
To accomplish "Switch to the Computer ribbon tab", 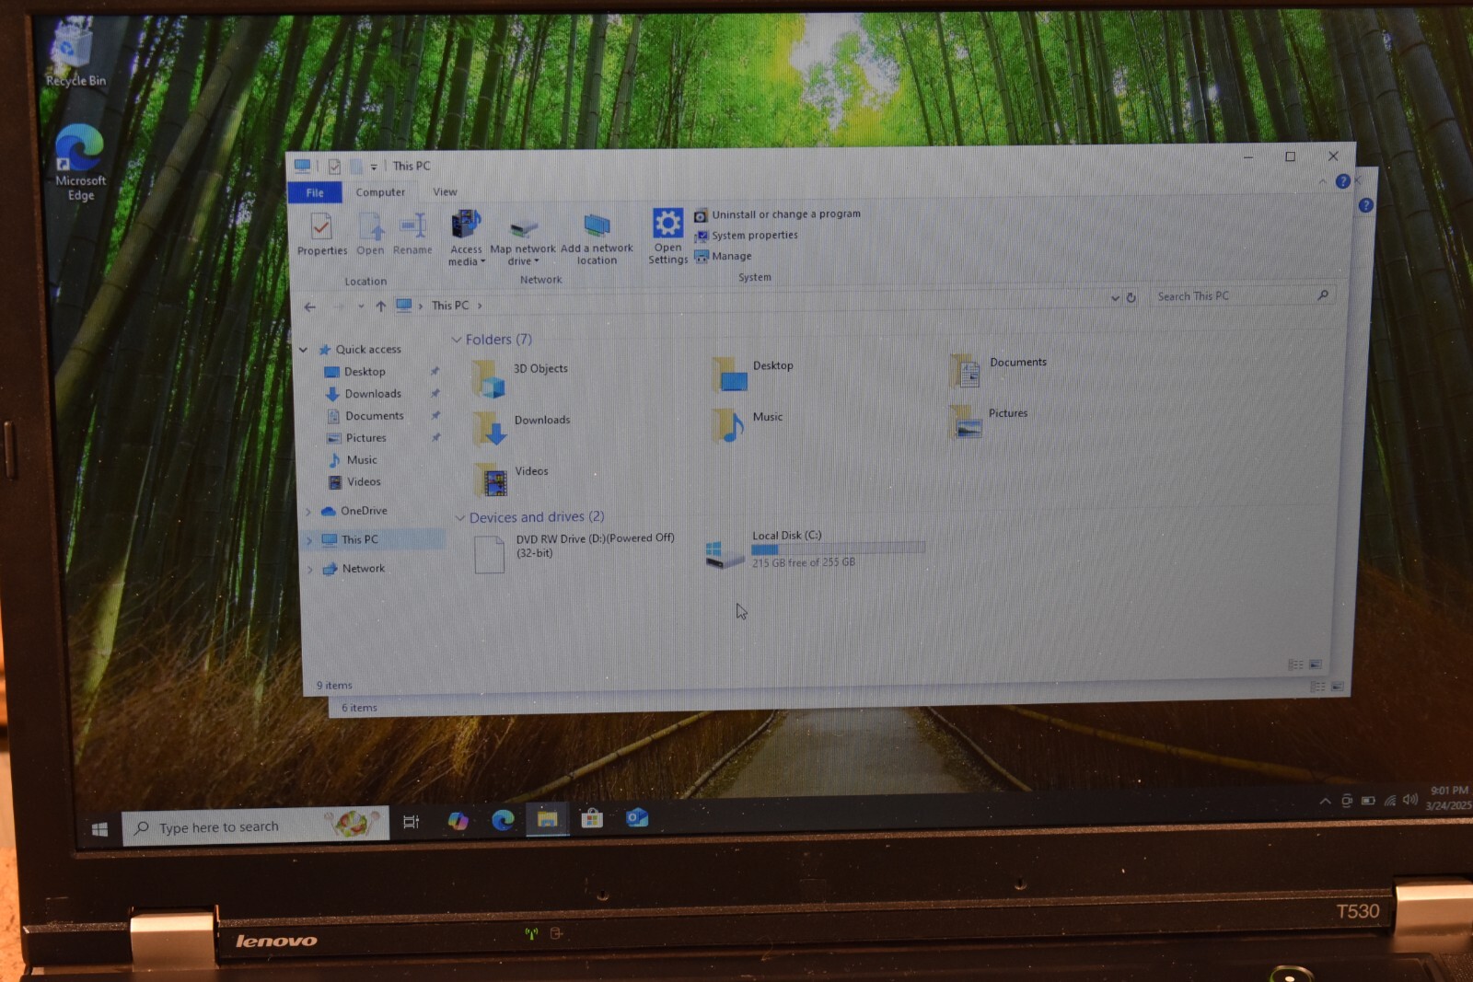I will pyautogui.click(x=380, y=192).
